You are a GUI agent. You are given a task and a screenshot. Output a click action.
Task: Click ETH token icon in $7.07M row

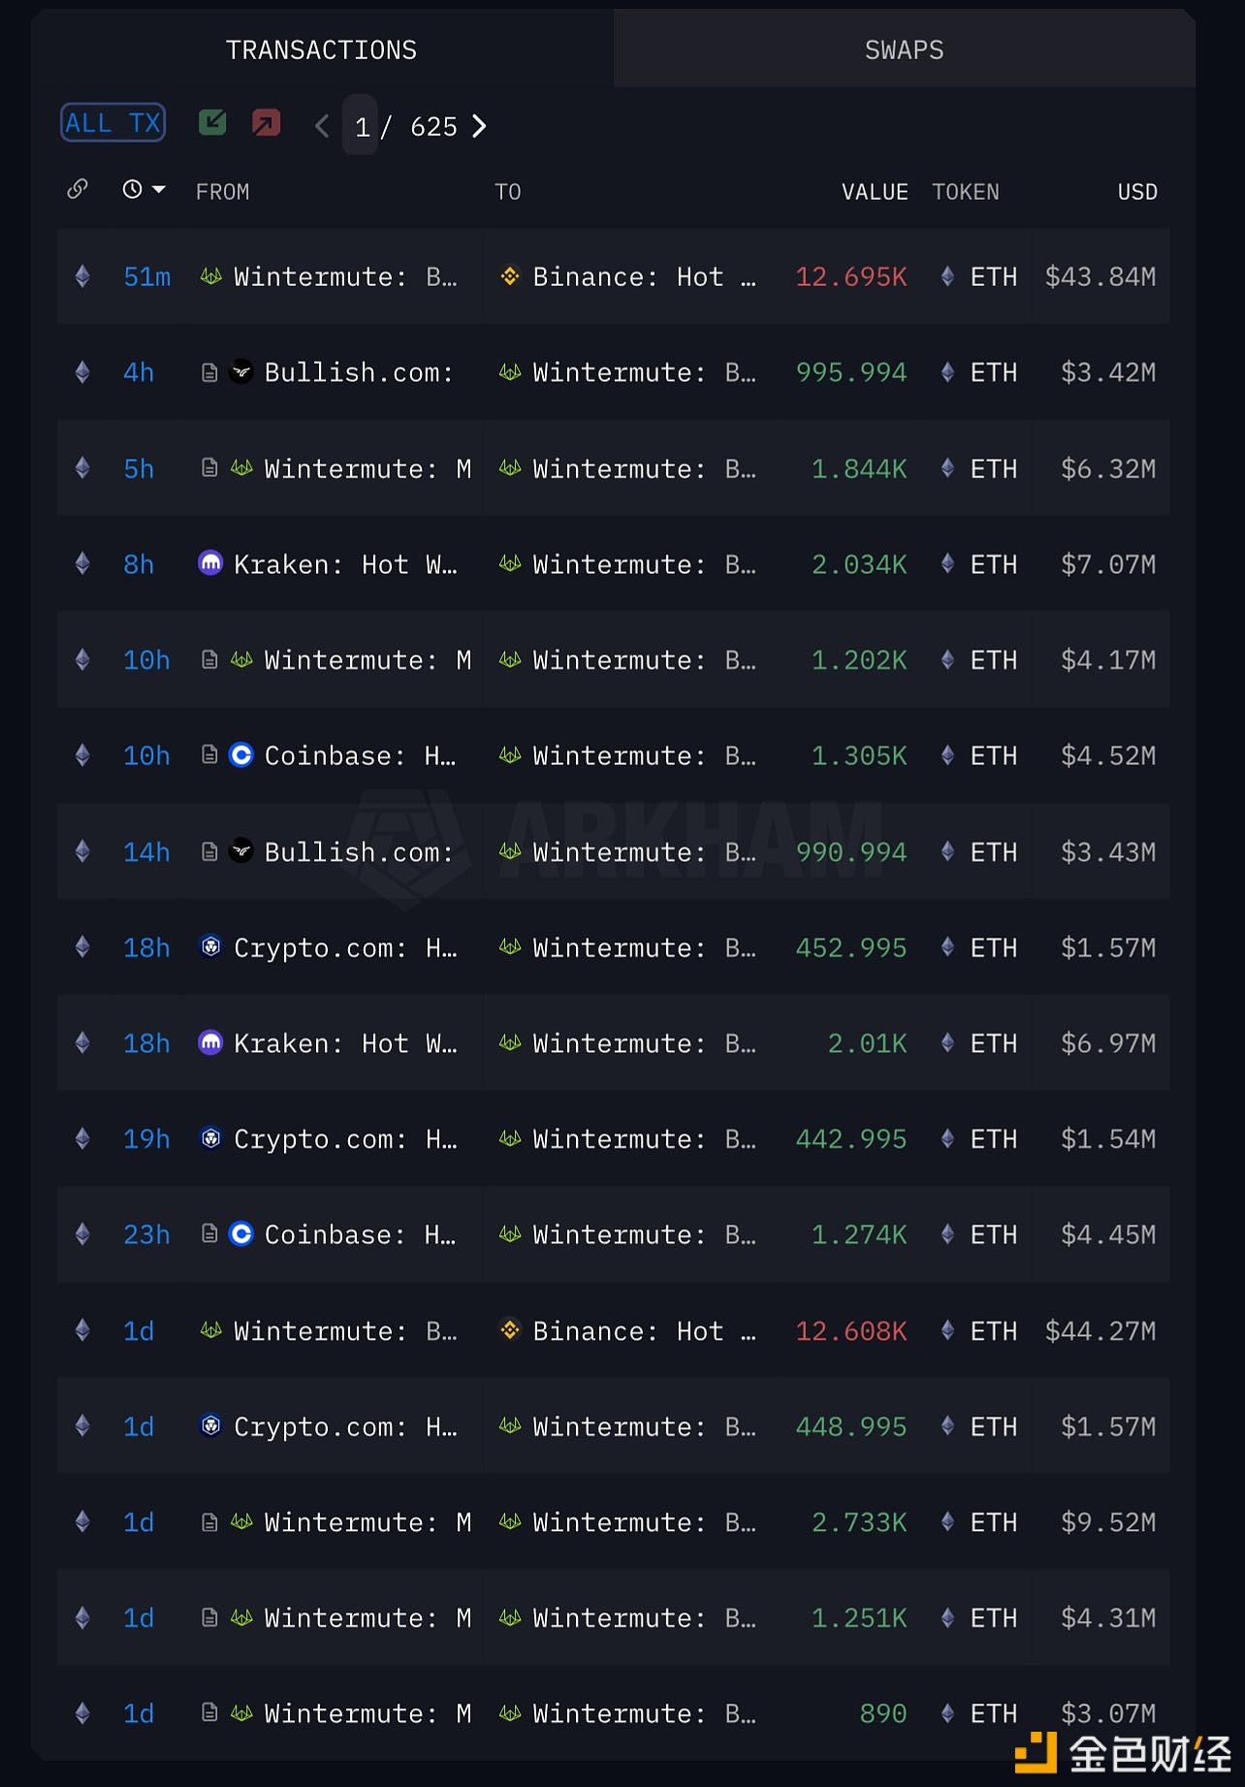(x=947, y=564)
